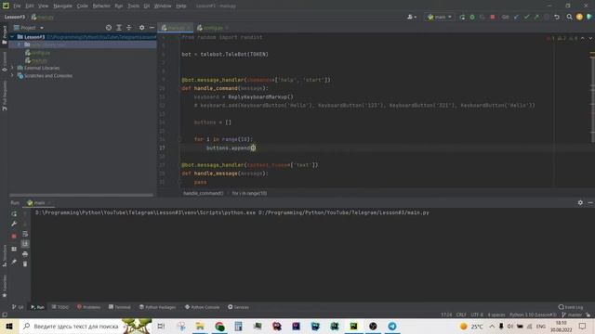Screen dimensions: 595x334
Task: Update project with the blue arrow icon
Action: click(516, 17)
